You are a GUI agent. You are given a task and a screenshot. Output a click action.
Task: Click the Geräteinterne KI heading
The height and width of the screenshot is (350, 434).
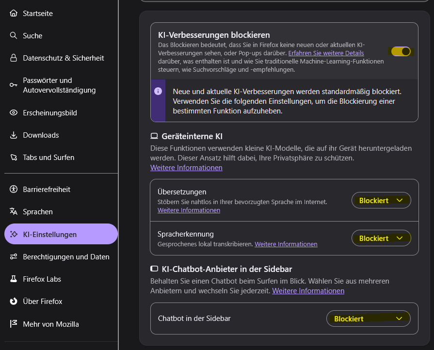[x=192, y=136]
